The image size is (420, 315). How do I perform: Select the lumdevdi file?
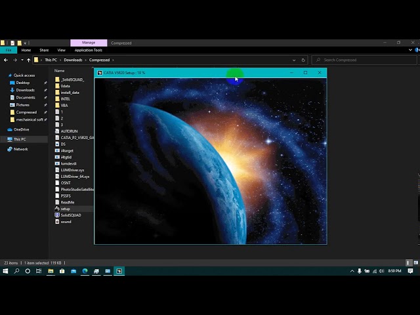(x=68, y=163)
